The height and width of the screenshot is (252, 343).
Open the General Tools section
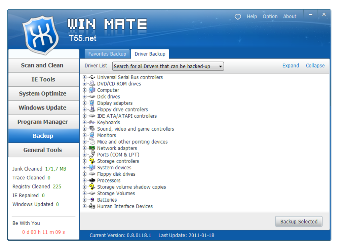(x=43, y=150)
